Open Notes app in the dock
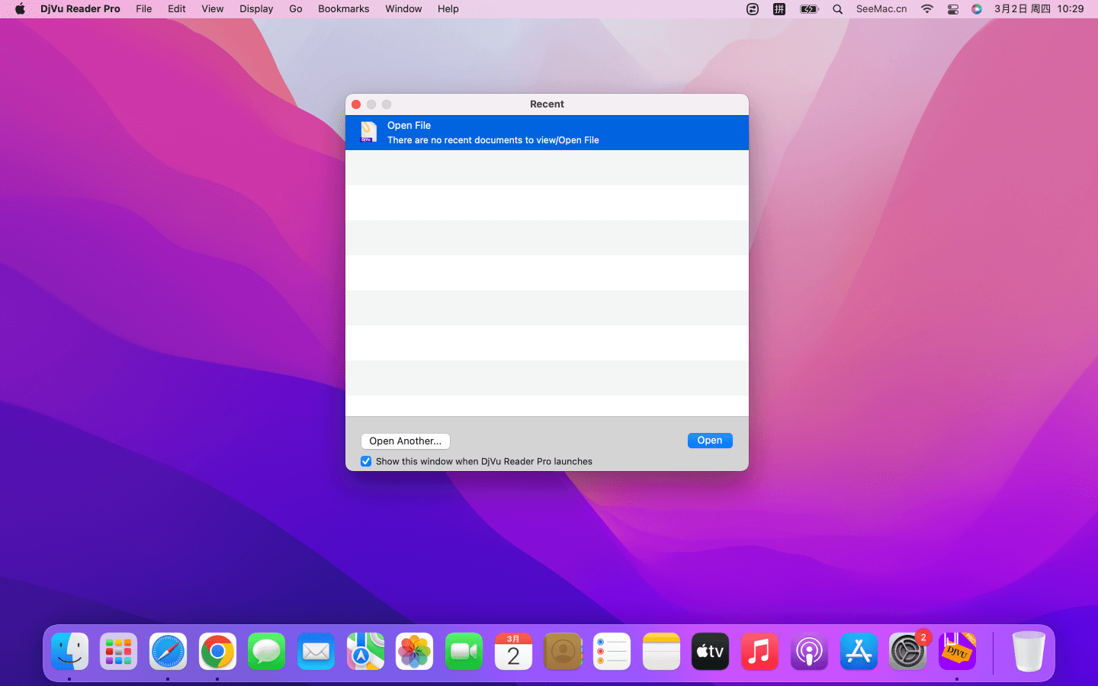 tap(661, 652)
